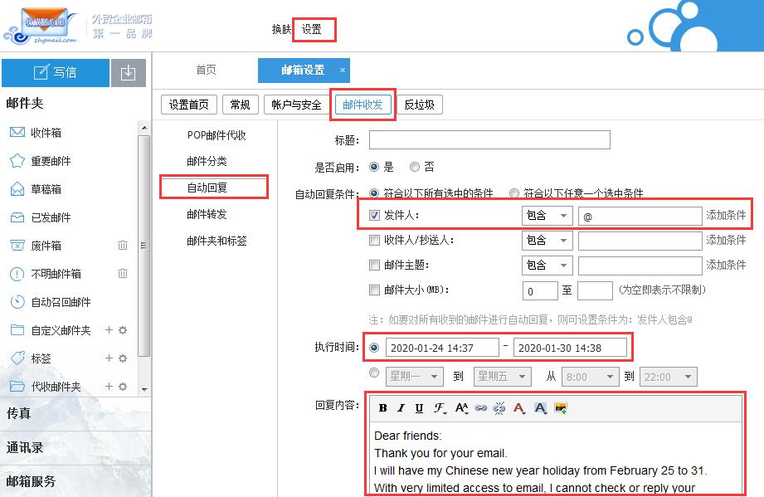Click gear icon next to 标签

(x=123, y=358)
